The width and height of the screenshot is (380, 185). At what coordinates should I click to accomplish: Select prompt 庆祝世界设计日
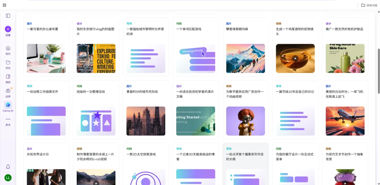click(x=38, y=155)
